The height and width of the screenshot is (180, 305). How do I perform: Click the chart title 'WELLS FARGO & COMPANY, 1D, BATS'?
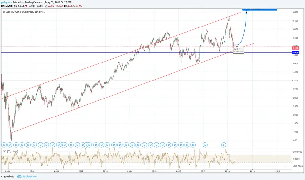click(x=24, y=12)
